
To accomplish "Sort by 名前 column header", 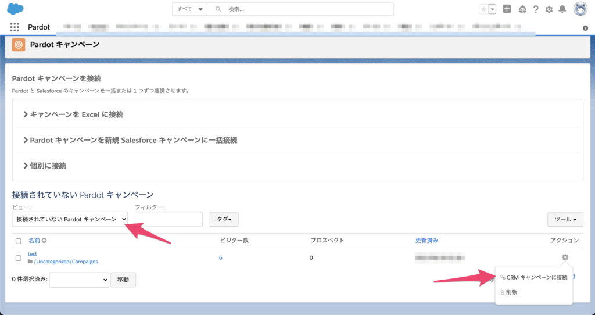I will click(34, 240).
